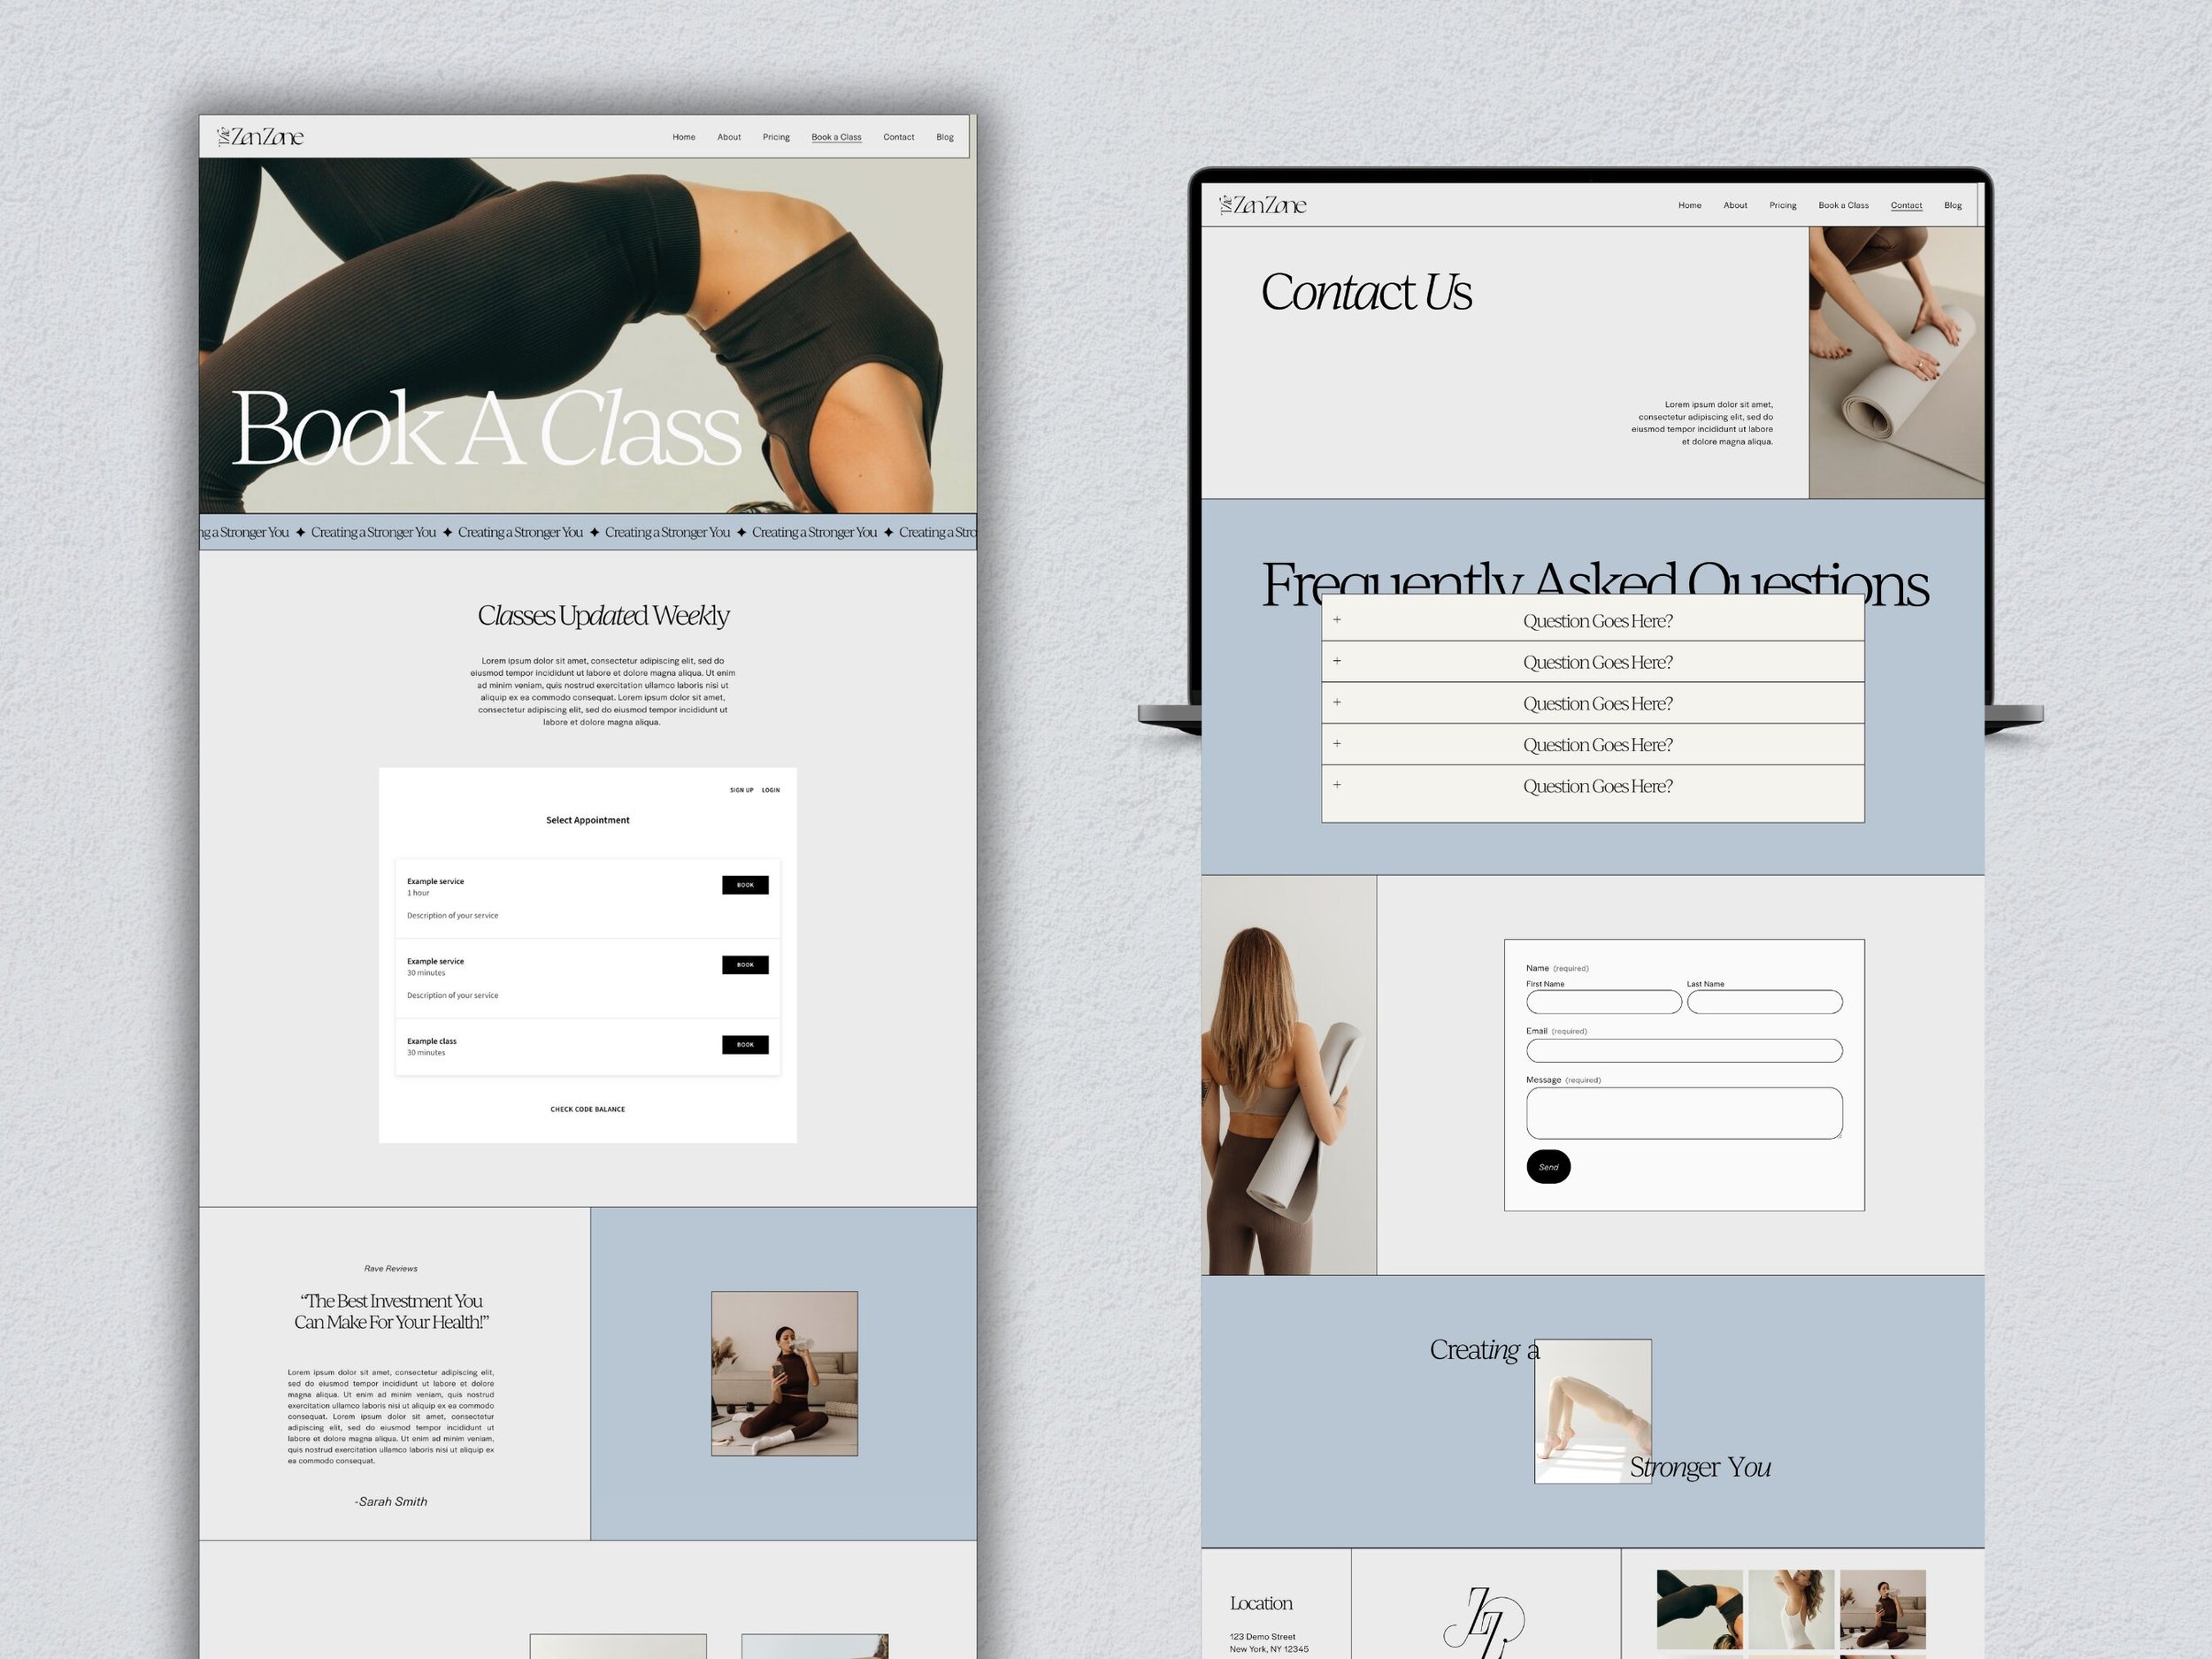Click the Last Name input field
Screen dimensions: 2212x1659
(x=1765, y=1002)
